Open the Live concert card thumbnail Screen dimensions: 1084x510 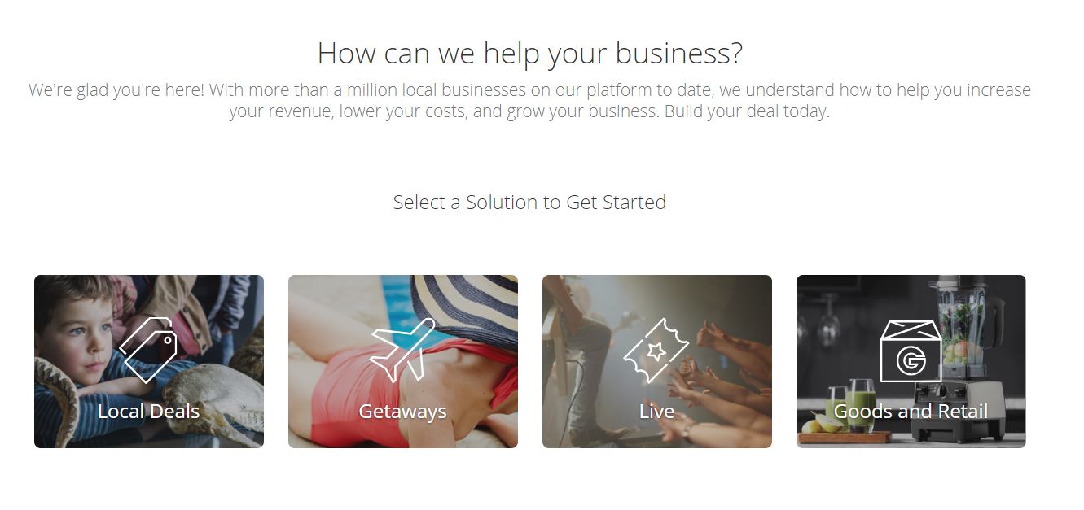coord(657,361)
